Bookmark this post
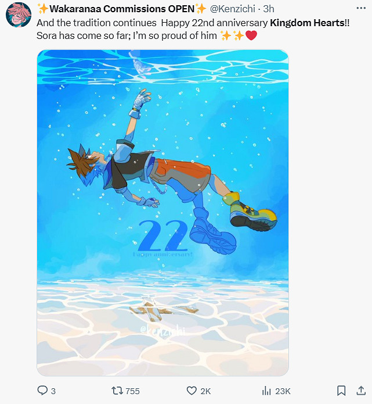The height and width of the screenshot is (404, 372). tap(341, 391)
